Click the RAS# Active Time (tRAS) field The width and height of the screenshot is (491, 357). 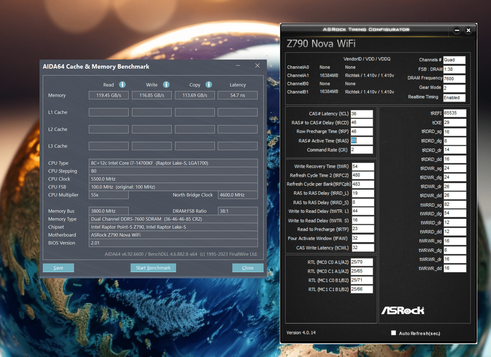(x=362, y=140)
